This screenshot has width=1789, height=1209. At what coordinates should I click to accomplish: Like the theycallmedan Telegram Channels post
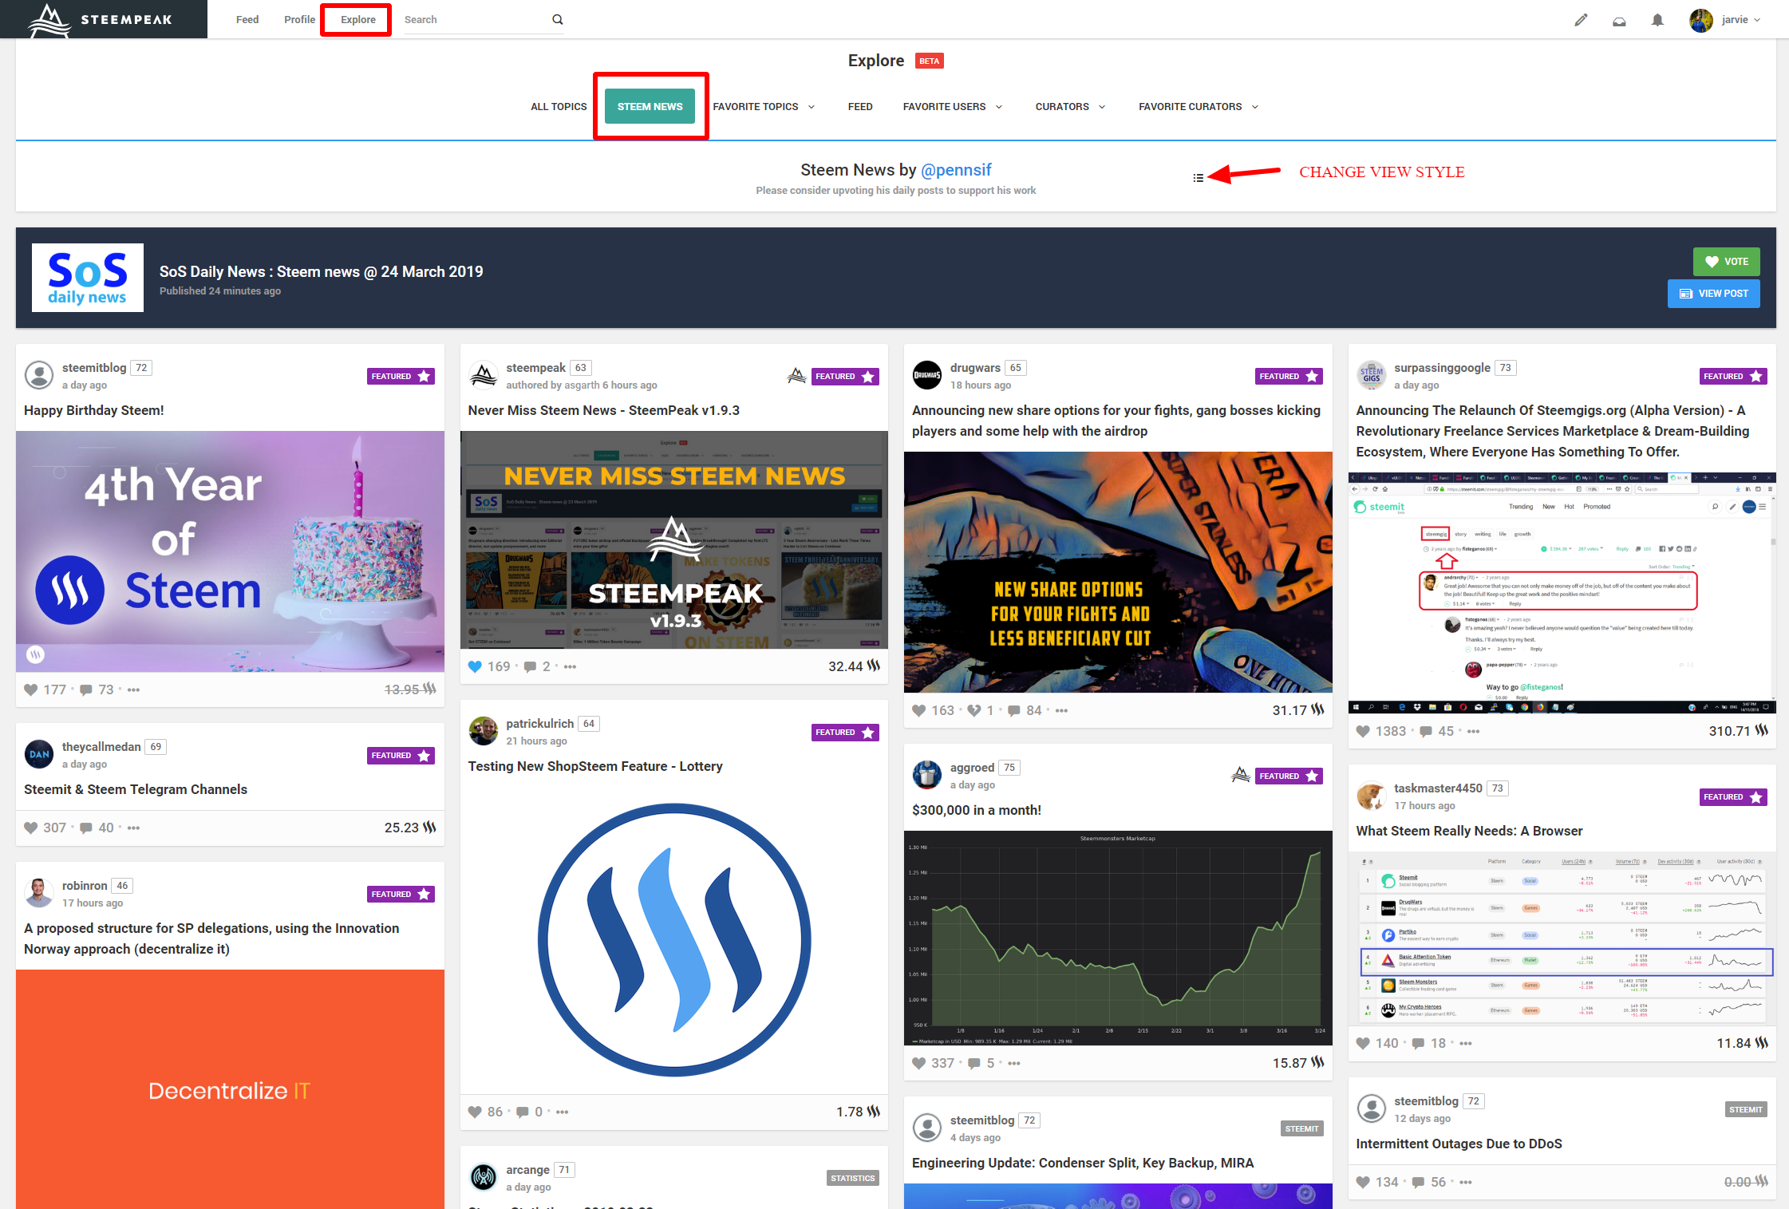tap(31, 828)
